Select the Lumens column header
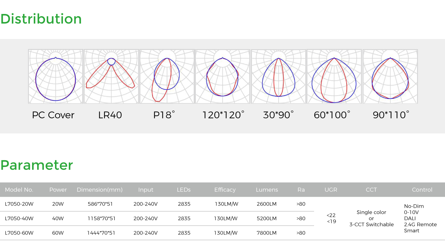Screen dimensions: 445x244 click(267, 190)
